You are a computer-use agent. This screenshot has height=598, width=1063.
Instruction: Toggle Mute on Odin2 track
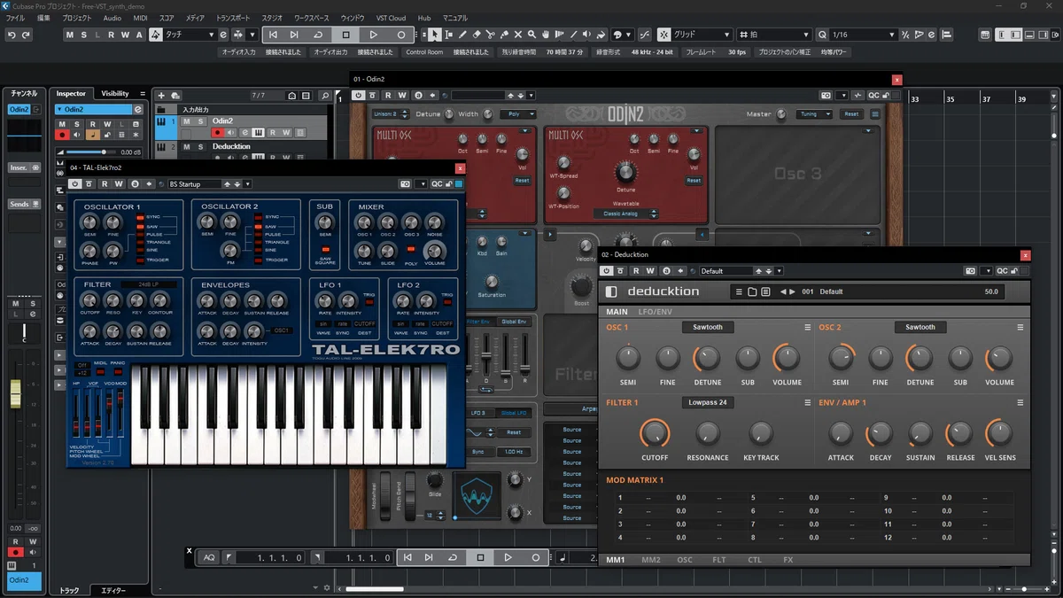(187, 121)
